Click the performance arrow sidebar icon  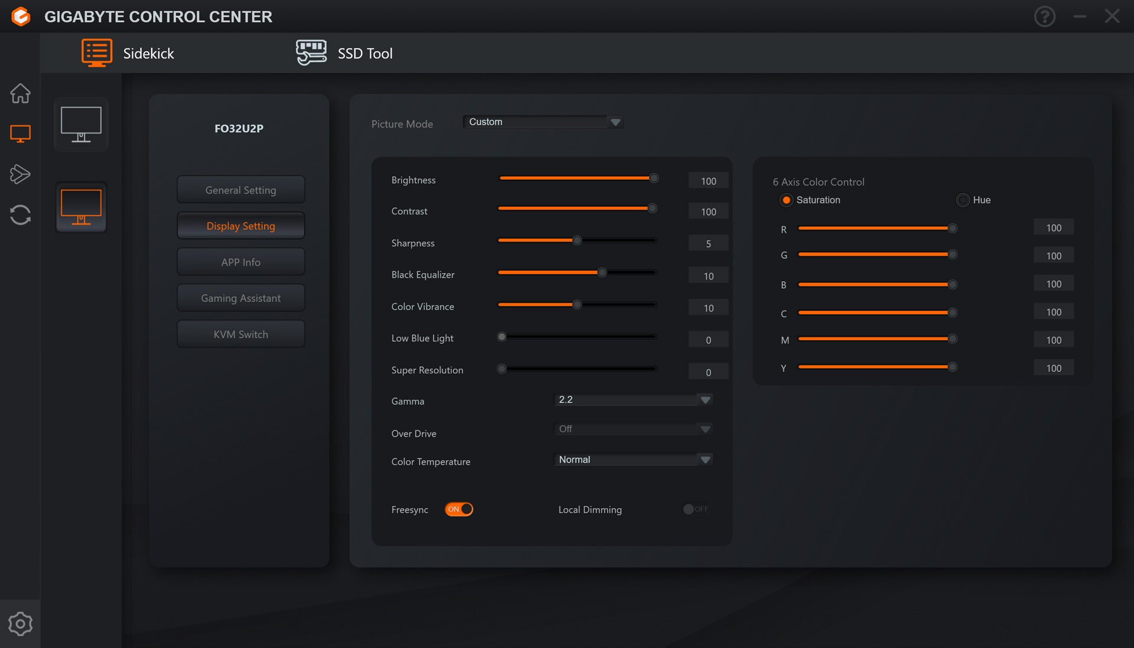tap(20, 174)
